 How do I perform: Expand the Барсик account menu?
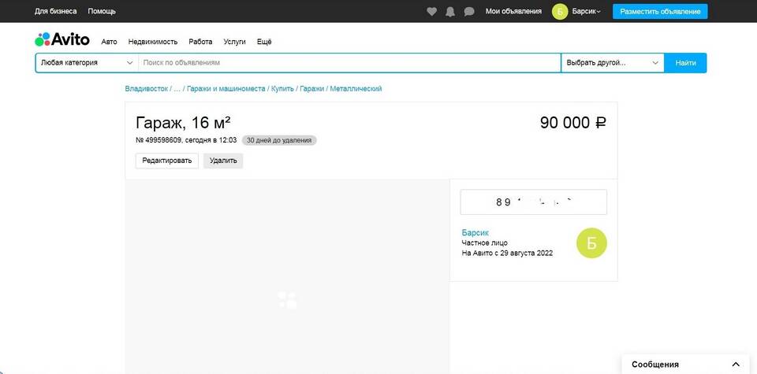[x=586, y=12]
